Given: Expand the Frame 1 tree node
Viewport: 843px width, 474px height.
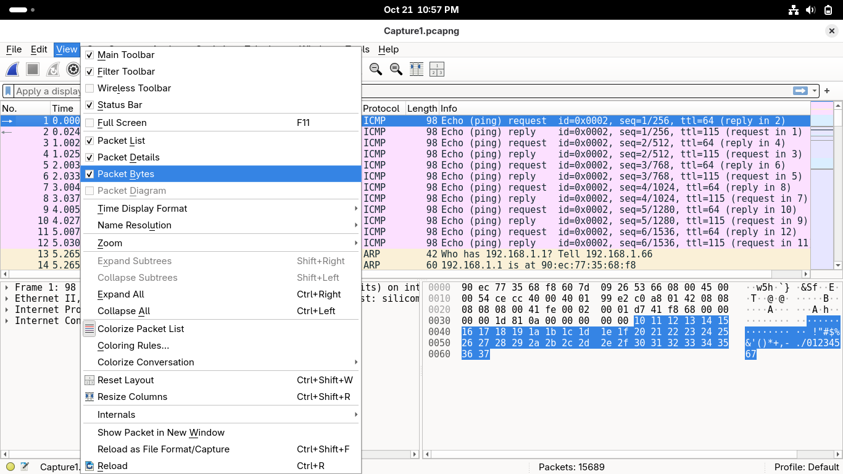Looking at the screenshot, I should pyautogui.click(x=7, y=288).
